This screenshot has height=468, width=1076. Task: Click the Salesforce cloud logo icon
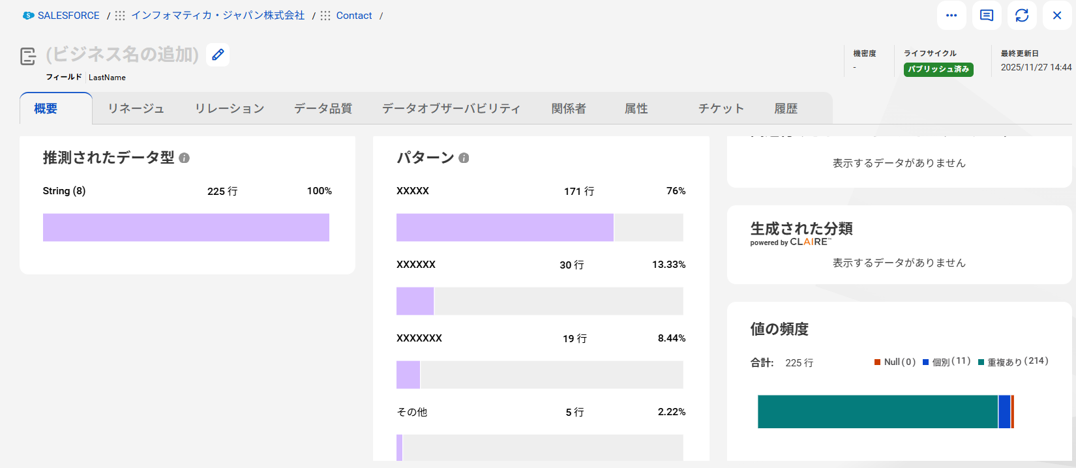pyautogui.click(x=28, y=16)
